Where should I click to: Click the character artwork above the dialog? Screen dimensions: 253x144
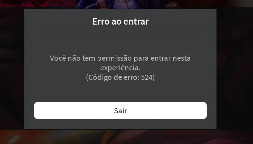[x=120, y=4]
